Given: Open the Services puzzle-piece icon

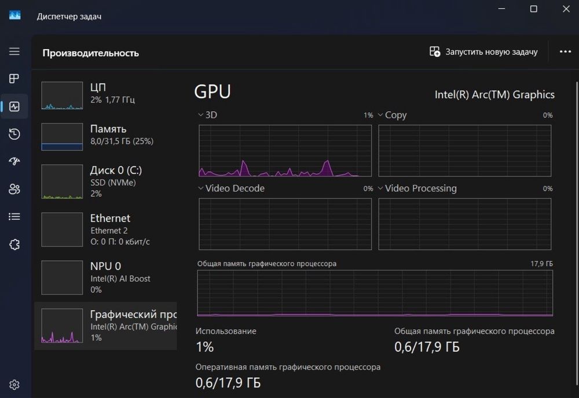Looking at the screenshot, I should tap(14, 245).
